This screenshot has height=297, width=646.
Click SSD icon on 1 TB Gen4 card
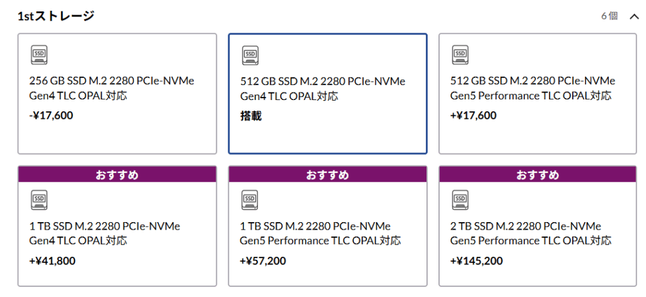pyautogui.click(x=39, y=200)
